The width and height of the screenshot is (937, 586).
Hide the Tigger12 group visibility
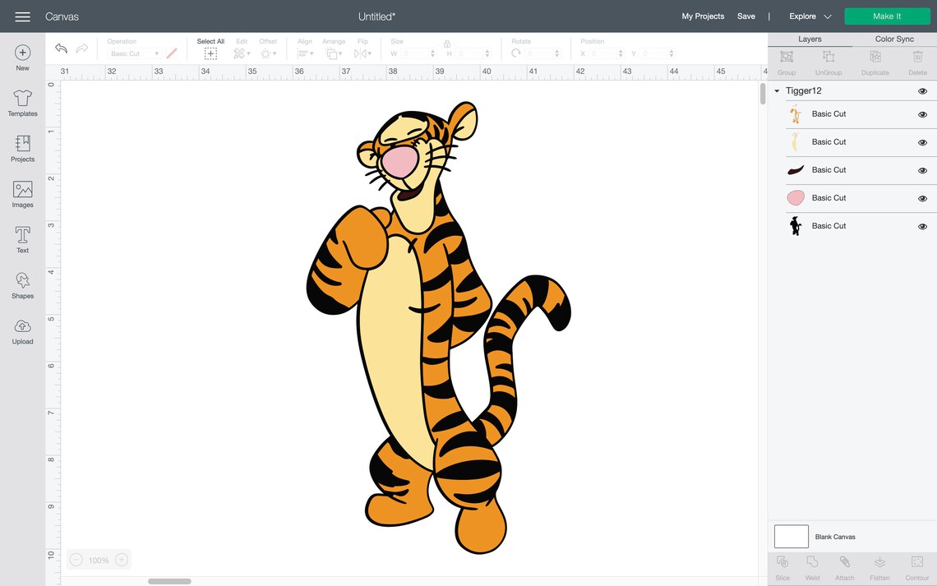(922, 90)
